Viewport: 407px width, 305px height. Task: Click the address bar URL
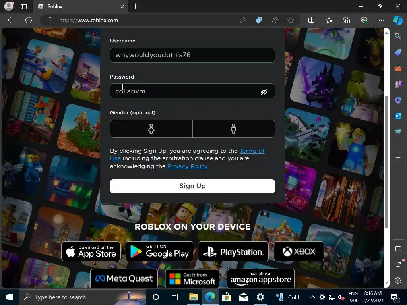click(x=89, y=20)
